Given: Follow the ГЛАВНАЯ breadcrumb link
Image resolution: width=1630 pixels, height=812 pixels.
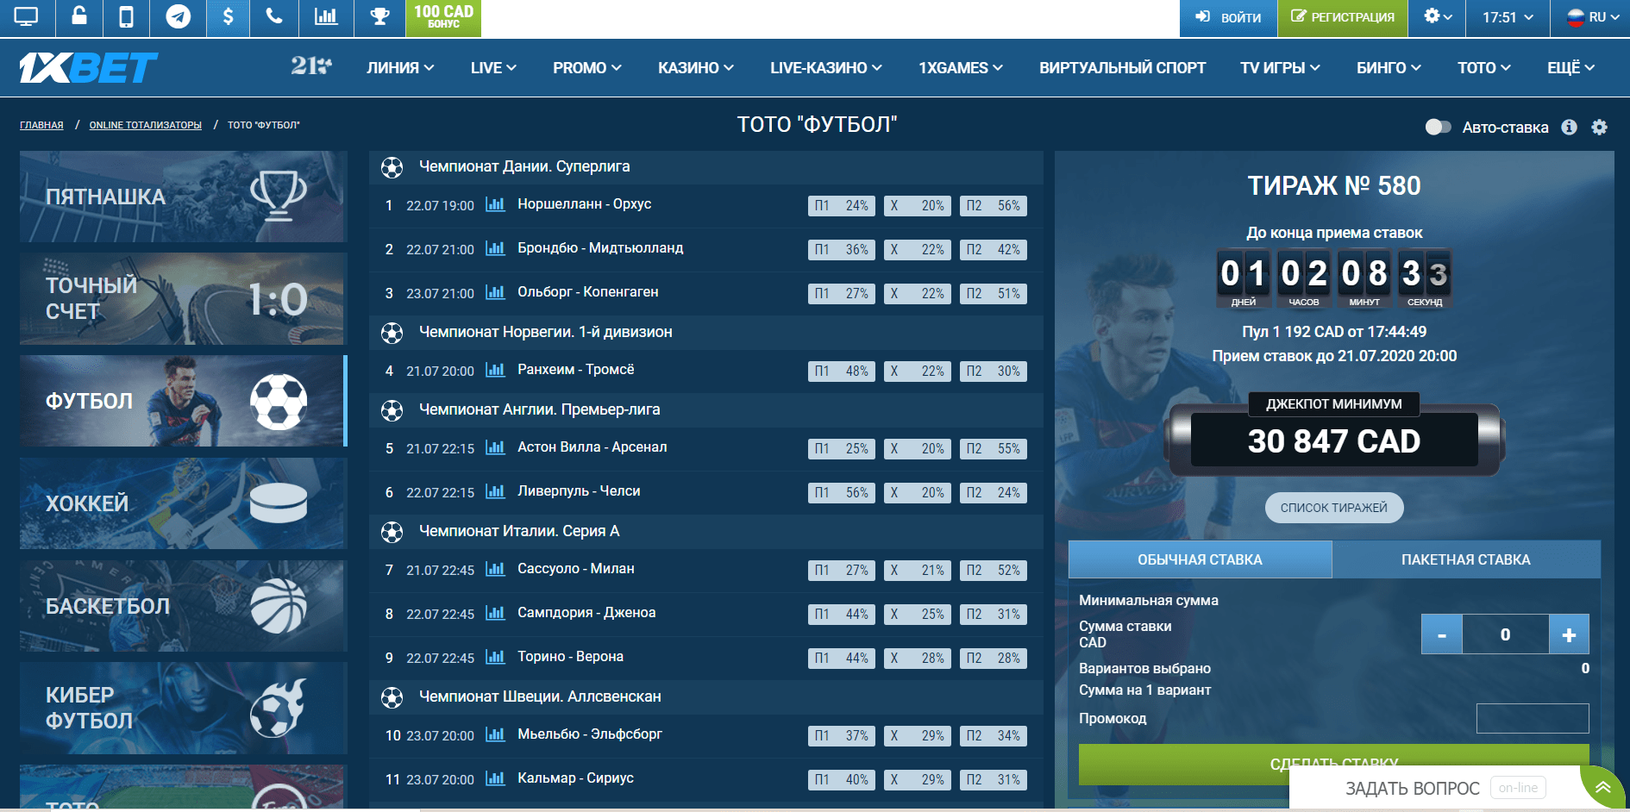Looking at the screenshot, I should pyautogui.click(x=41, y=125).
